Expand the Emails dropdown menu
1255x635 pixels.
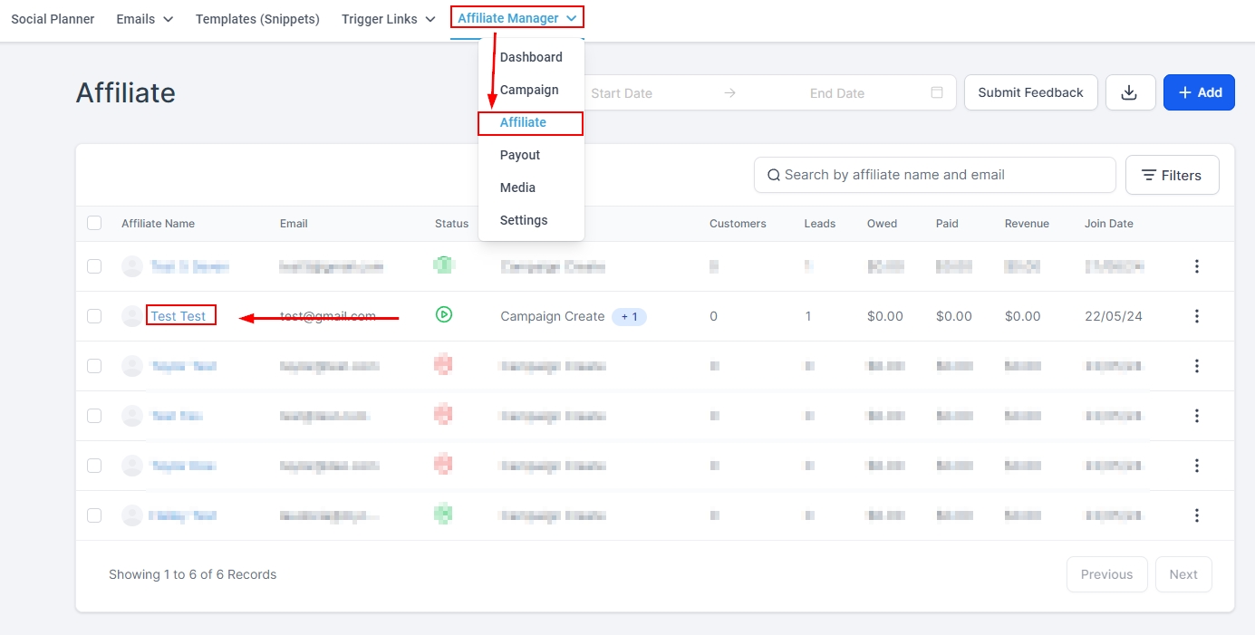pyautogui.click(x=144, y=19)
